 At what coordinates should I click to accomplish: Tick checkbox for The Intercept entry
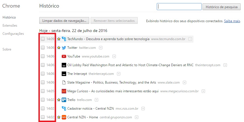(x=43, y=74)
